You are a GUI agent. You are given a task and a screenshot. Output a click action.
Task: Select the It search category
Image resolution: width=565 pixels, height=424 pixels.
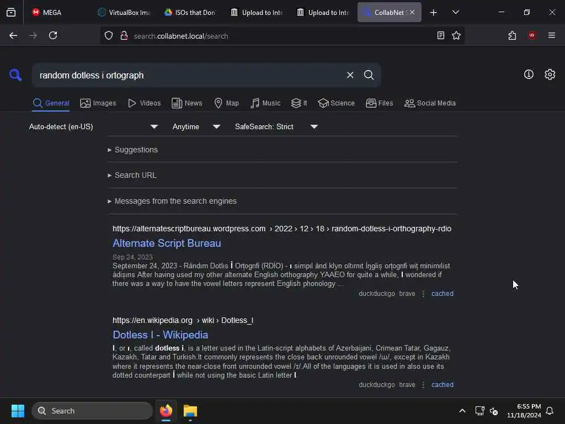[x=299, y=103]
